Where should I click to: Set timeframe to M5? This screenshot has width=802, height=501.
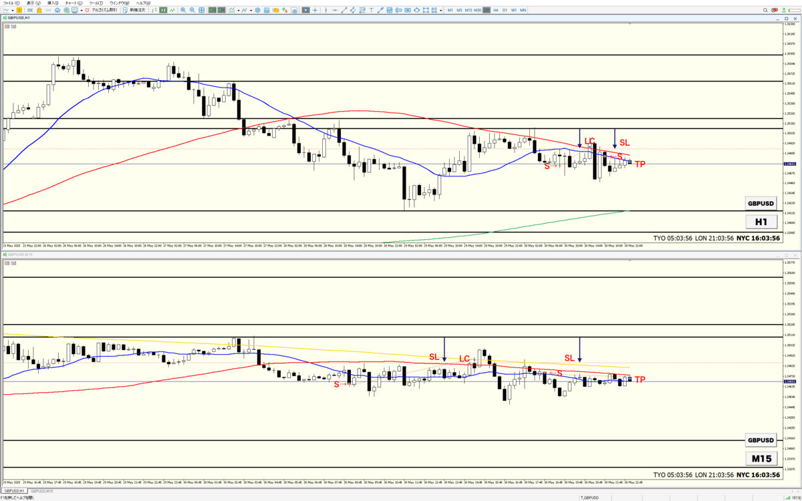coord(459,10)
